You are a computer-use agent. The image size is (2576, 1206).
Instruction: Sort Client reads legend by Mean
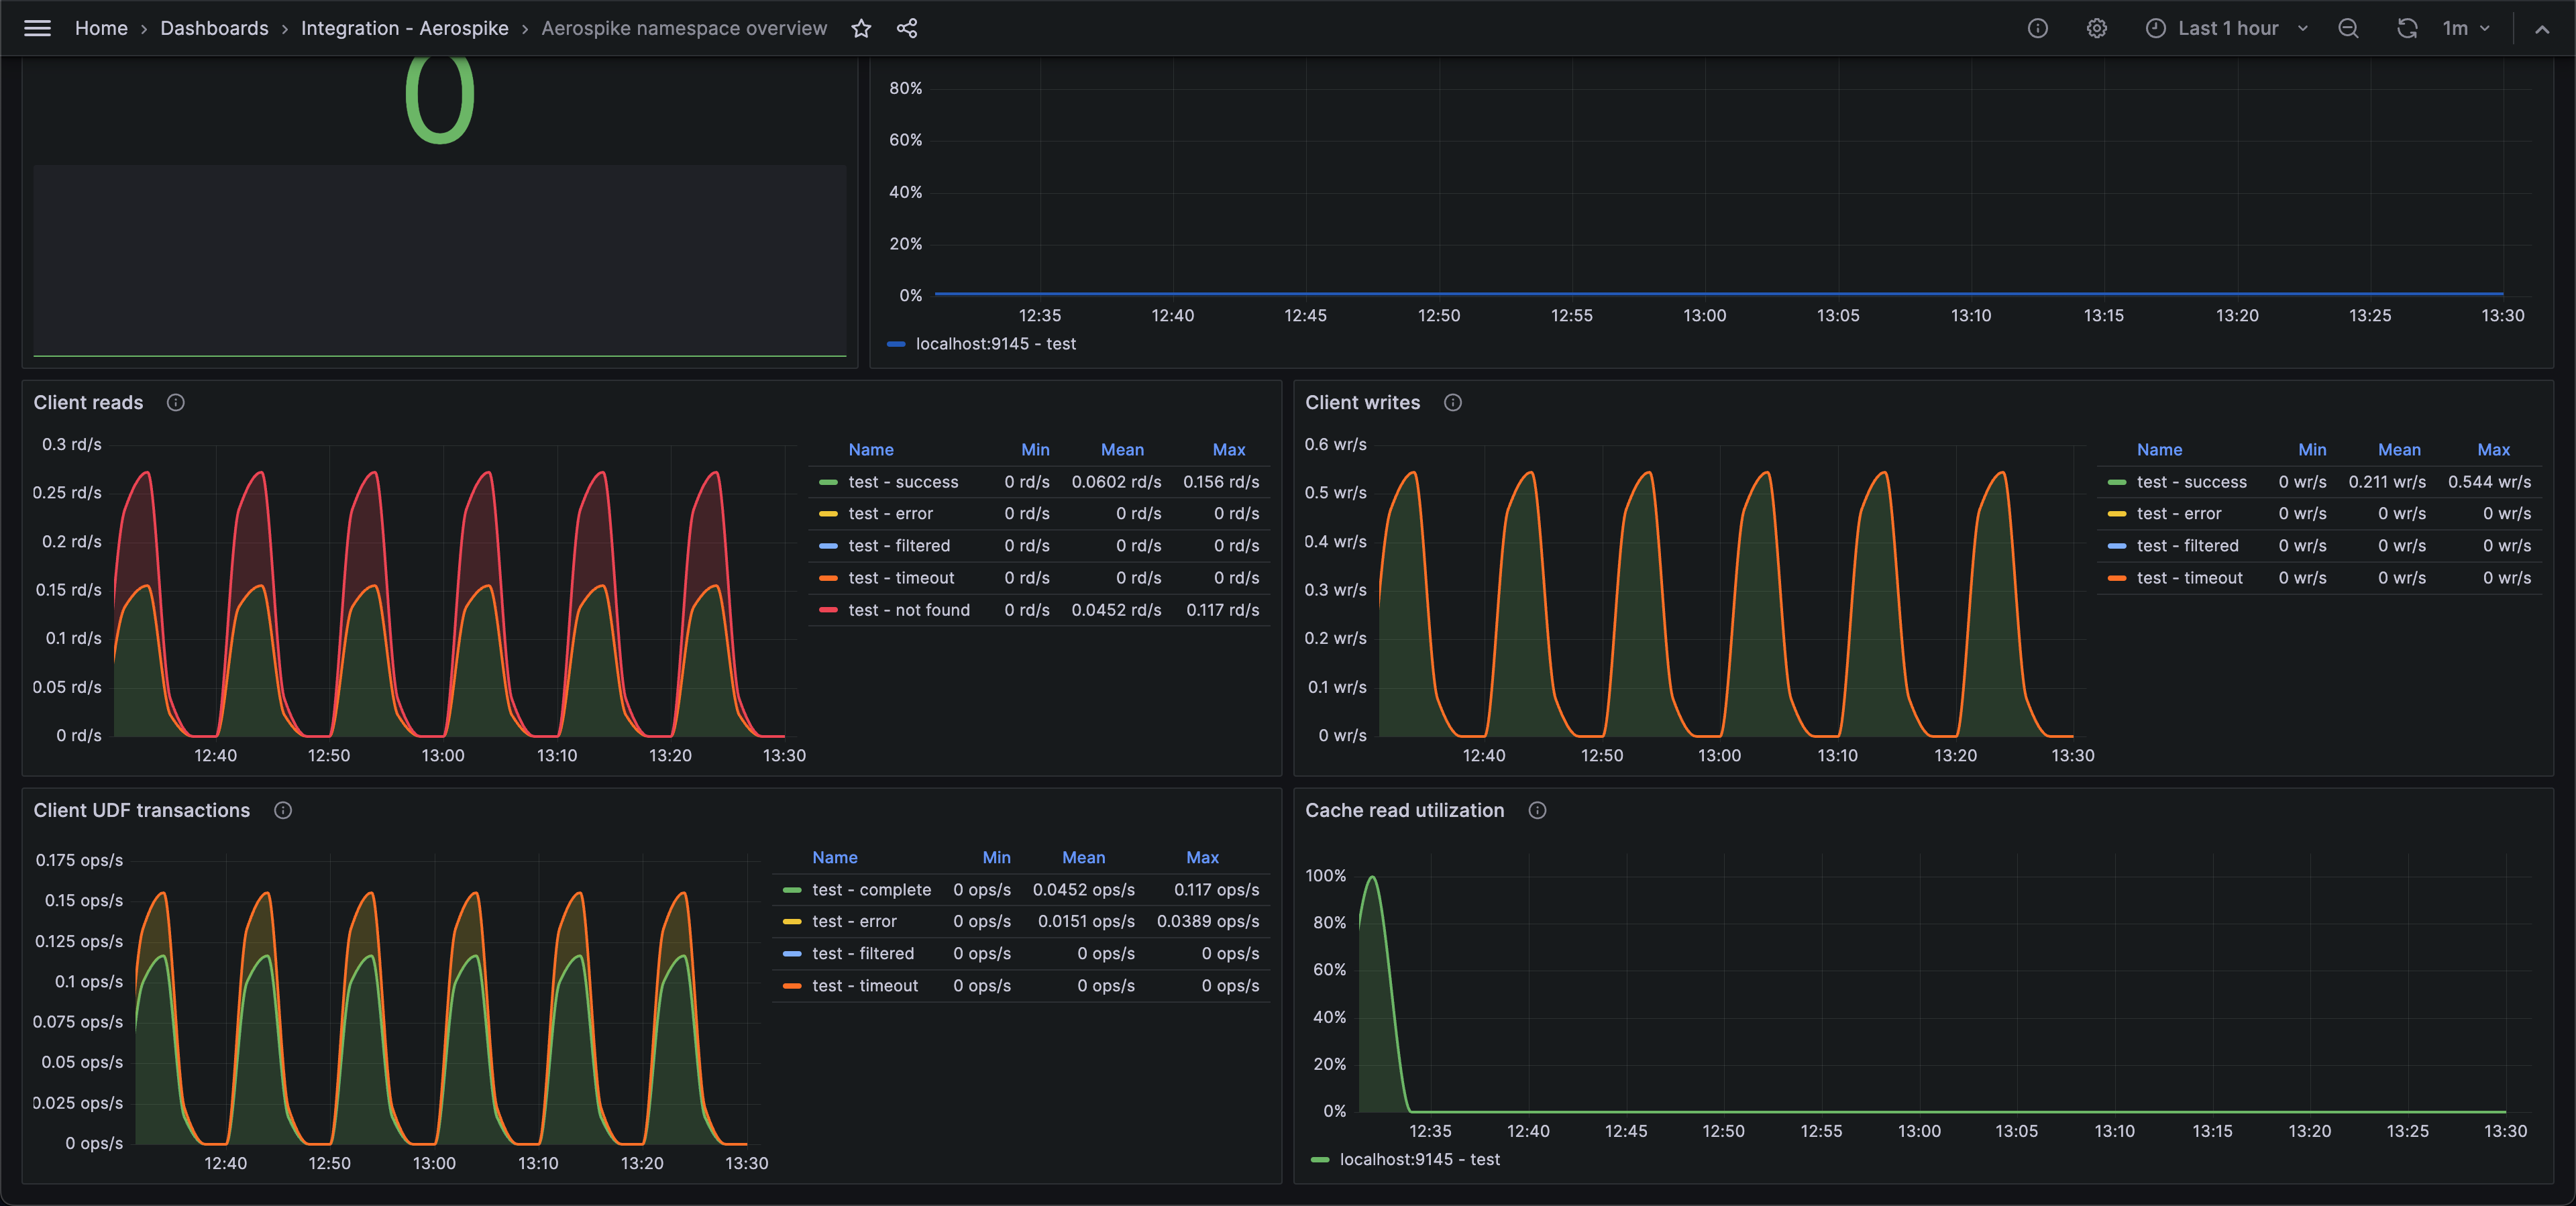pyautogui.click(x=1121, y=450)
